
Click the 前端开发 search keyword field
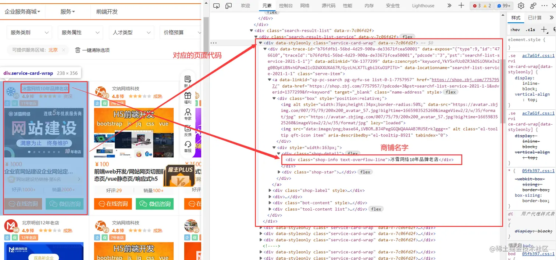click(146, 11)
